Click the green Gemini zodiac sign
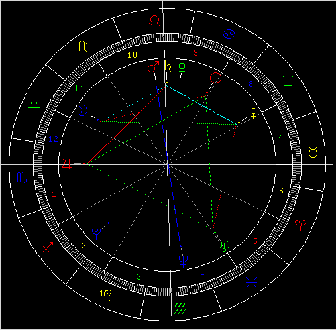 288,82
